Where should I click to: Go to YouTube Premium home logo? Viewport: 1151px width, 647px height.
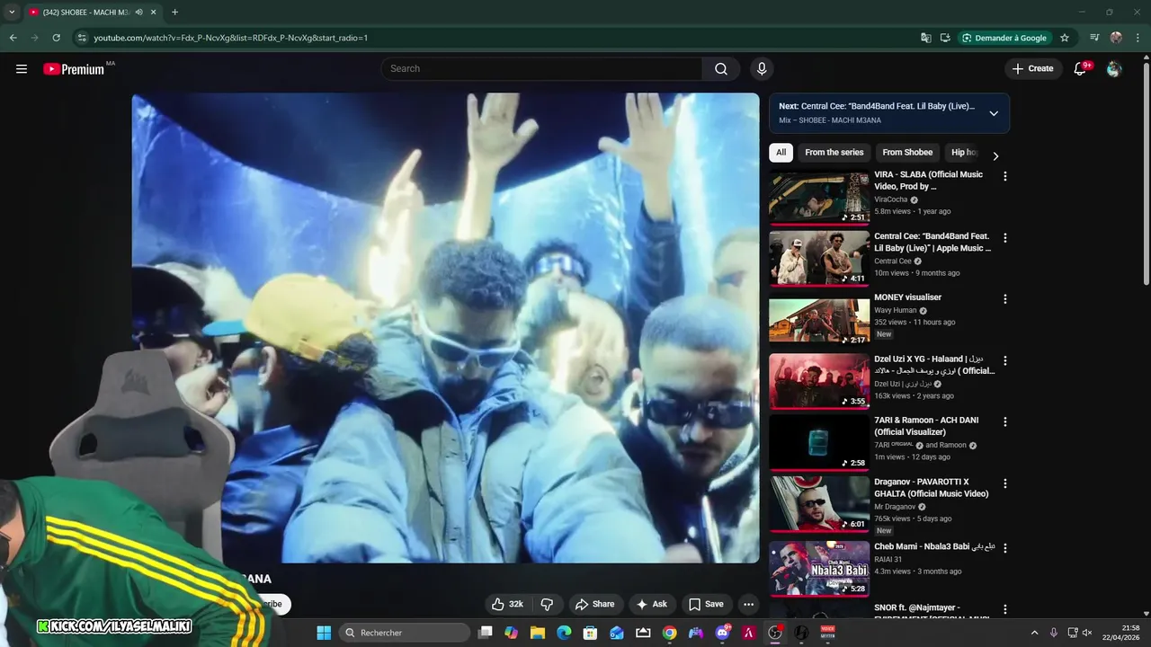point(74,69)
